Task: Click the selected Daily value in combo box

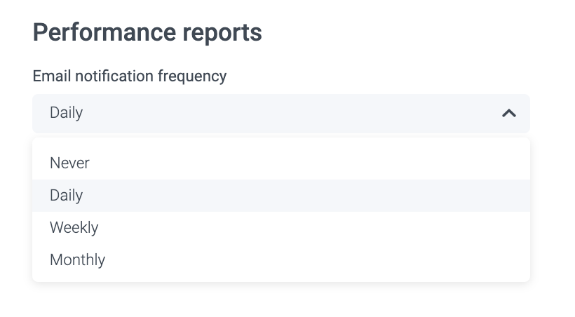Action: tap(67, 113)
